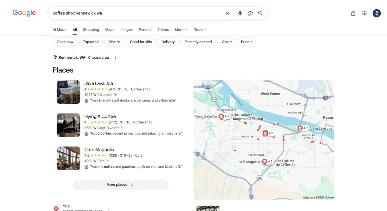
Task: Toggle the Delivery filter chip
Action: coord(168,42)
